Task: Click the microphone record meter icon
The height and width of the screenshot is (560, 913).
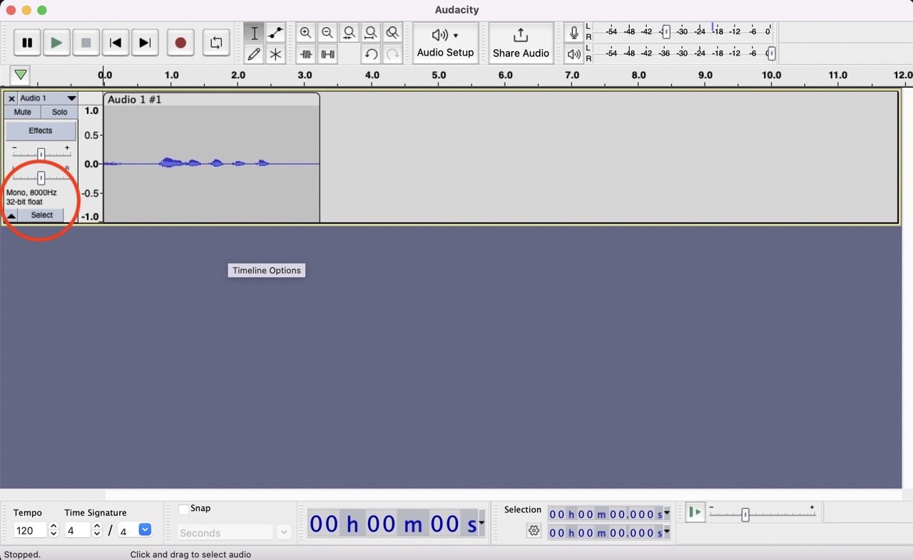Action: pos(574,33)
